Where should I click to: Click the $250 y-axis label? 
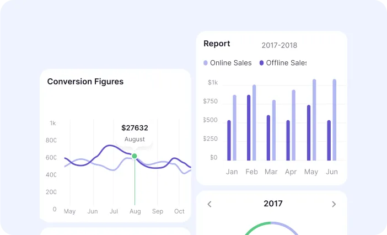coord(210,138)
